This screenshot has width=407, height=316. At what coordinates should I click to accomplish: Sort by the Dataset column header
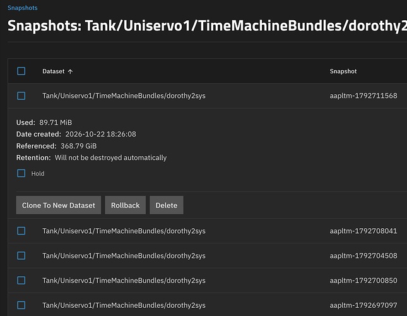(53, 71)
